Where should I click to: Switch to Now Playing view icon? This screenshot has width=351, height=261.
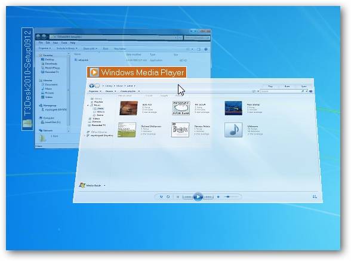315,196
